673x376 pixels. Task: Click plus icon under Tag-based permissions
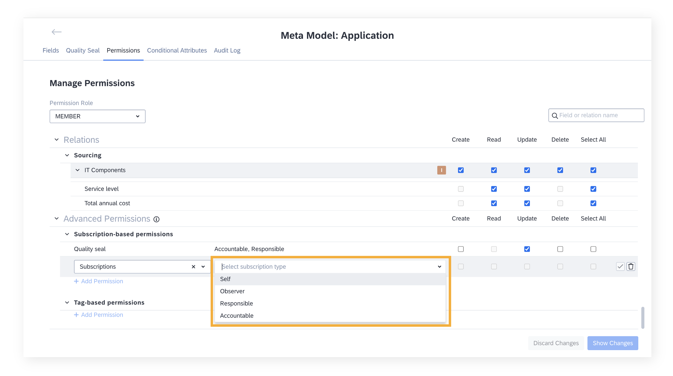(x=76, y=315)
